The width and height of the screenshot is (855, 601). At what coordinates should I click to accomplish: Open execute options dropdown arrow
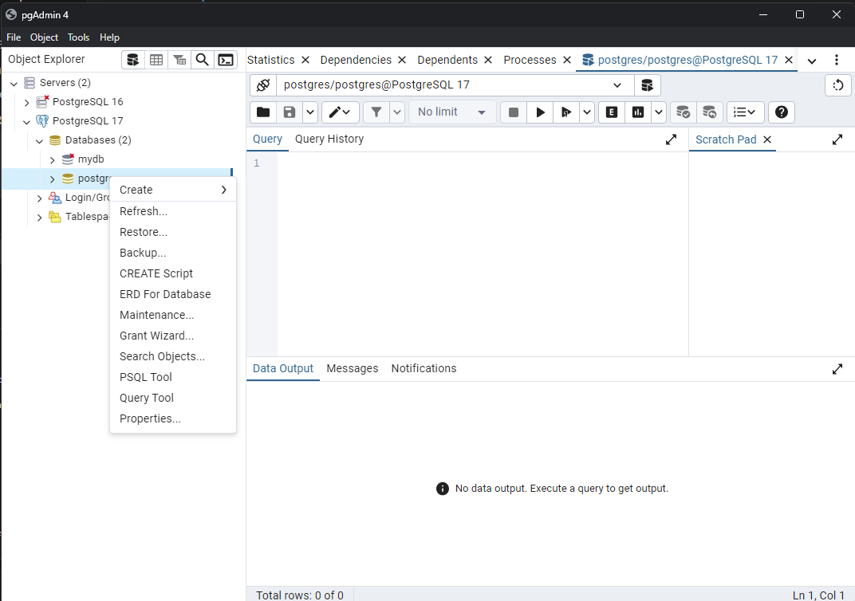click(x=587, y=112)
